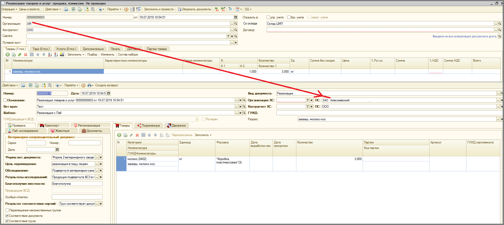Open the Действия menu in lower document toolbar
504x225 pixels.
[x=10, y=85]
